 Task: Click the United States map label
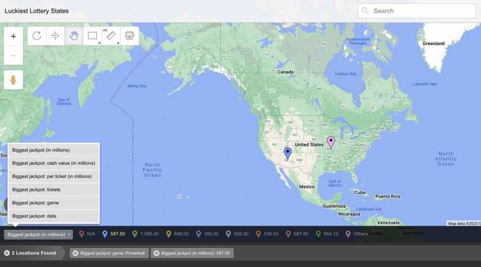pos(309,145)
